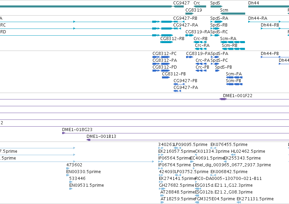The height and width of the screenshot is (204, 289).
Task: Select EST EK006842.5prime
Action: (x=229, y=172)
